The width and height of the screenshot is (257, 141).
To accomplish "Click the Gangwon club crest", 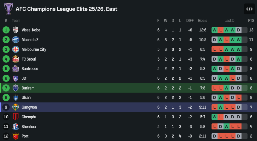I will (16, 107).
